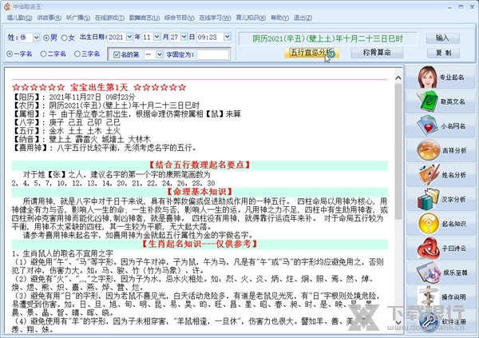Open the 吉祥分析 compass icon

click(428, 150)
